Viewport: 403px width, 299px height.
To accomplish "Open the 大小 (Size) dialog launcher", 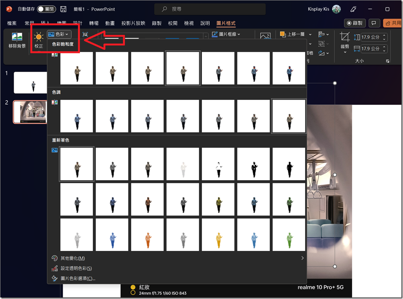I will click(387, 61).
